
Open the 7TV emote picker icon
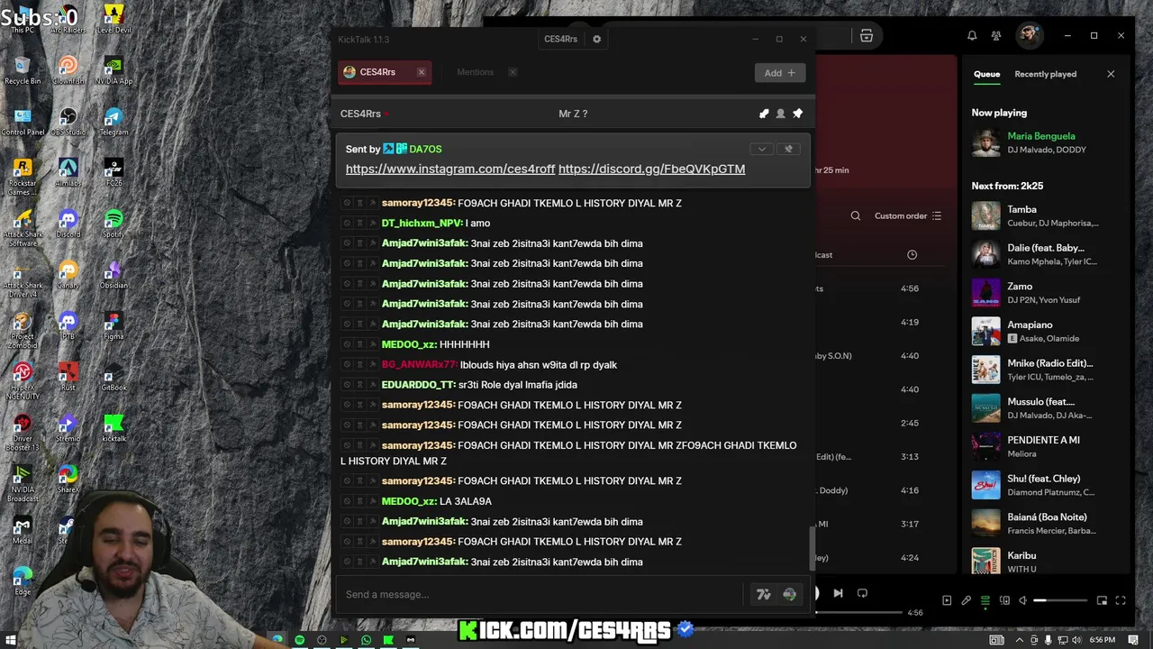(x=764, y=594)
